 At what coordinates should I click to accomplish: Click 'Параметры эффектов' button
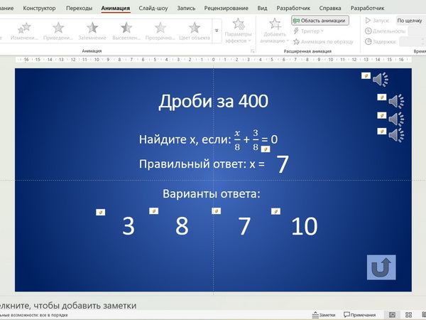239,32
